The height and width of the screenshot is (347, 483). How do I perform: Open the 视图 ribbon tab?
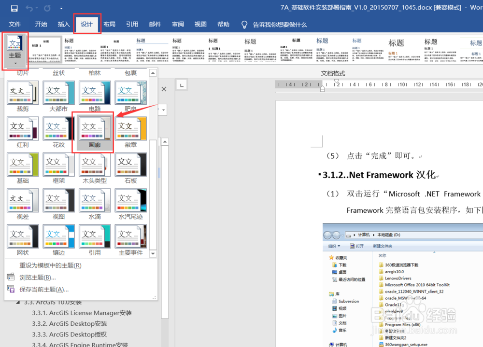tap(200, 24)
